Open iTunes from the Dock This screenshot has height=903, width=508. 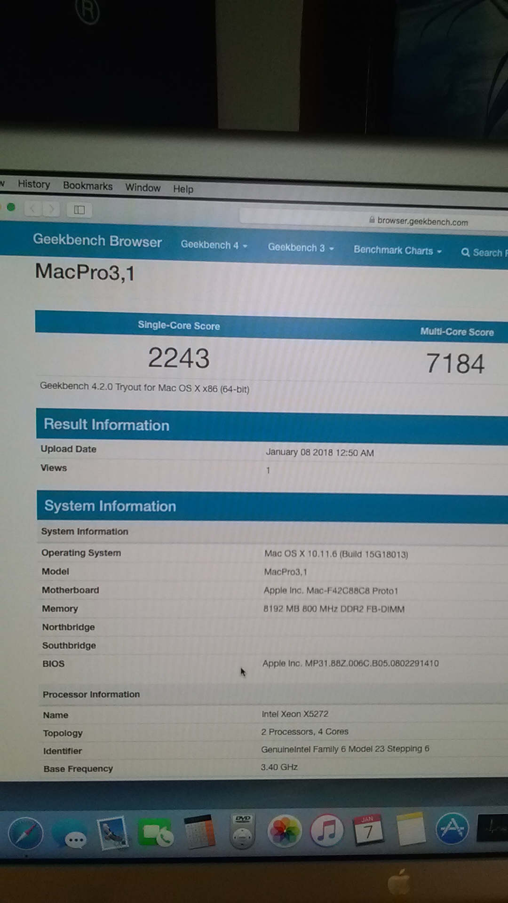coord(327,830)
